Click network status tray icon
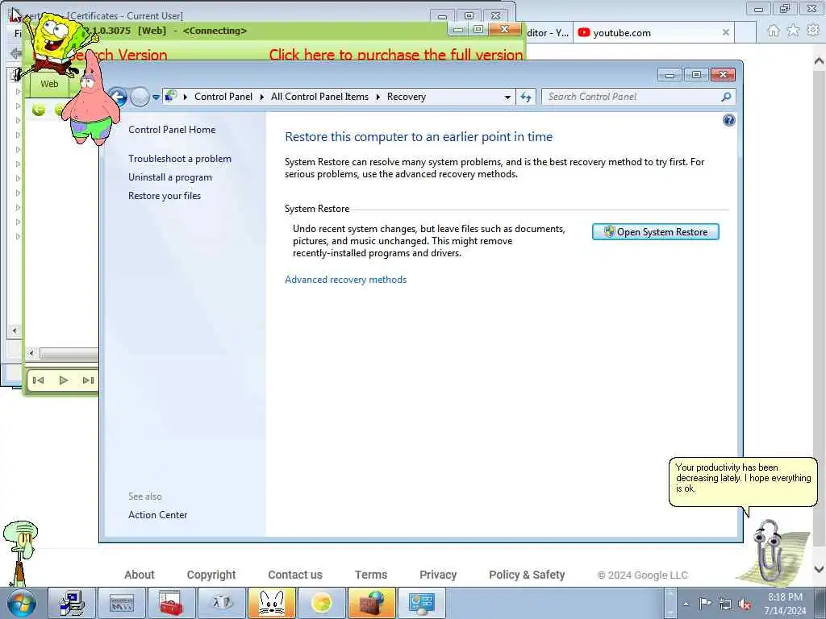 coord(725,604)
